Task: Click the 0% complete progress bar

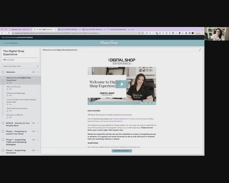Action: point(21,58)
